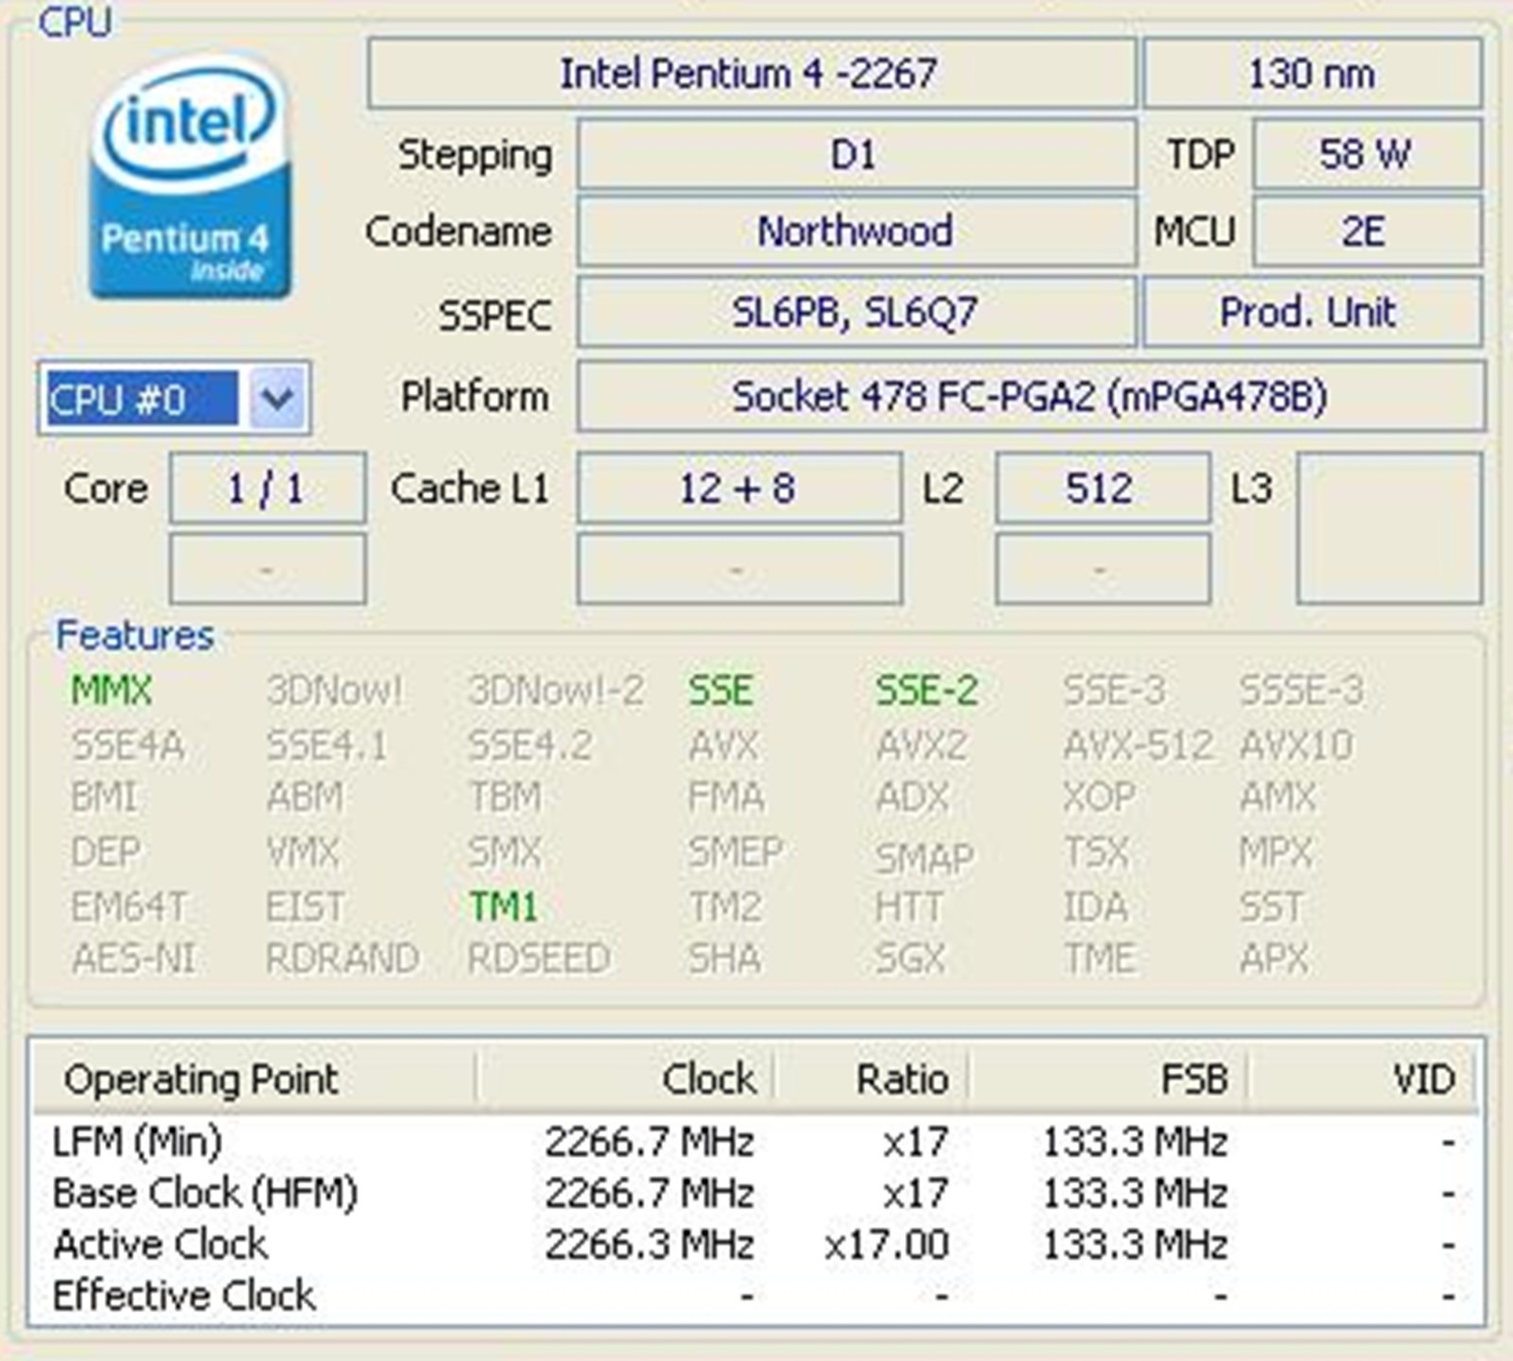Click the SMAP feature label

pyautogui.click(x=924, y=857)
